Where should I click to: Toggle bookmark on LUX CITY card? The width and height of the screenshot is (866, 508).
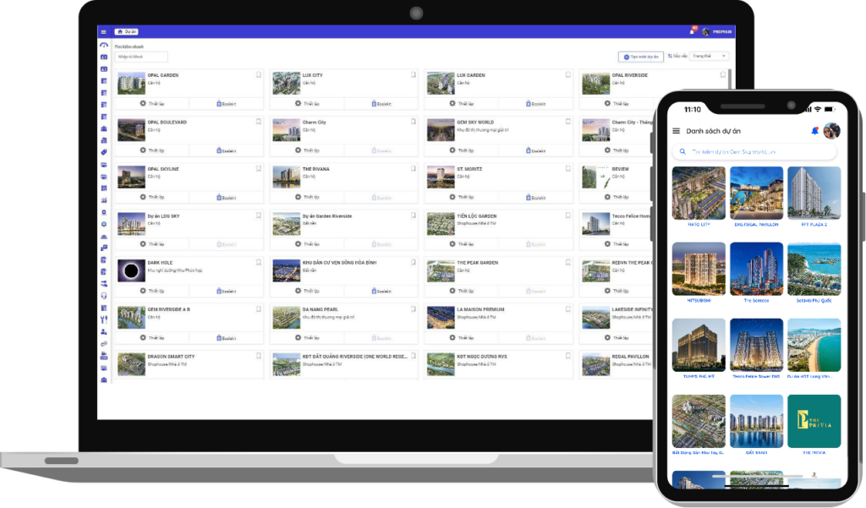point(414,74)
